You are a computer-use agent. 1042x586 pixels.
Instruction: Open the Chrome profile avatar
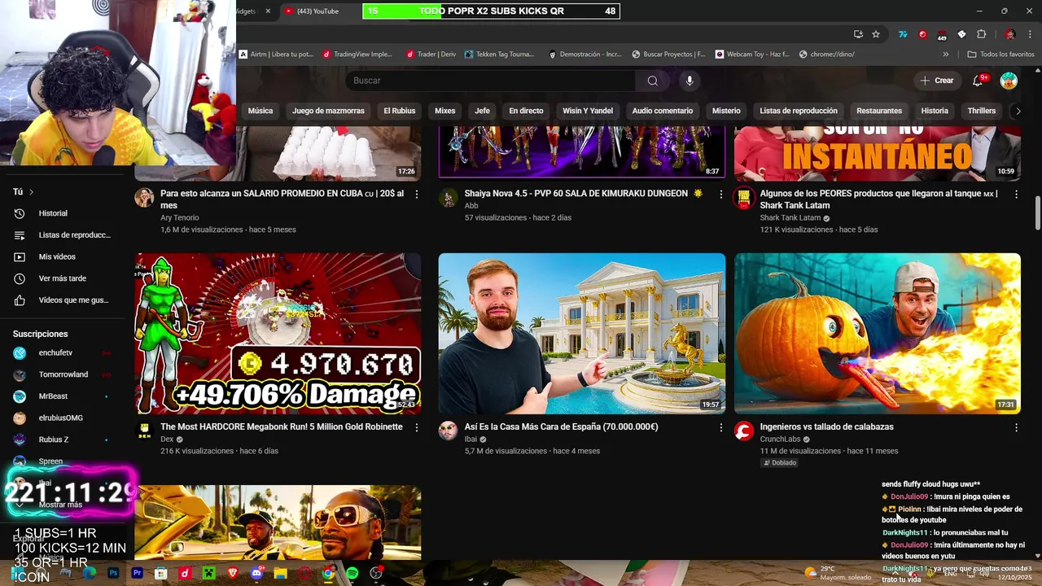tap(1010, 34)
